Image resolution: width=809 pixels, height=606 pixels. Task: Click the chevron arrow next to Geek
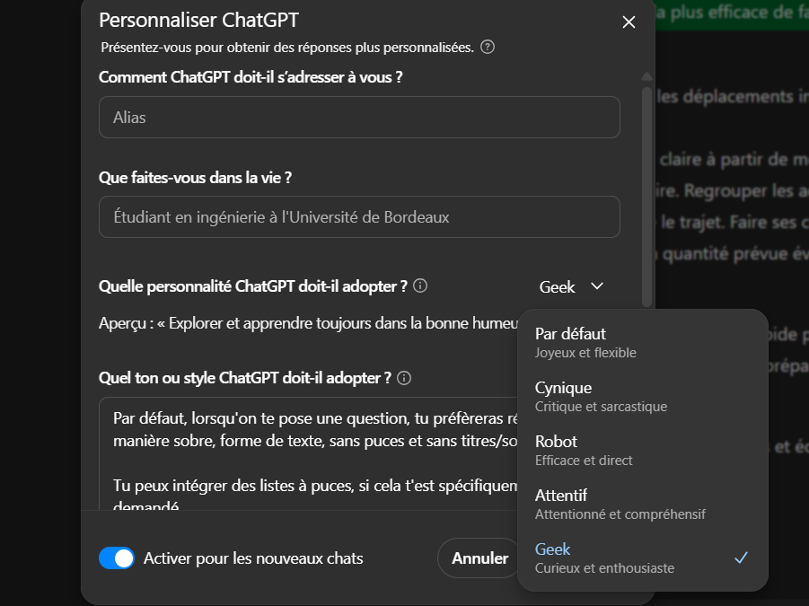[597, 286]
